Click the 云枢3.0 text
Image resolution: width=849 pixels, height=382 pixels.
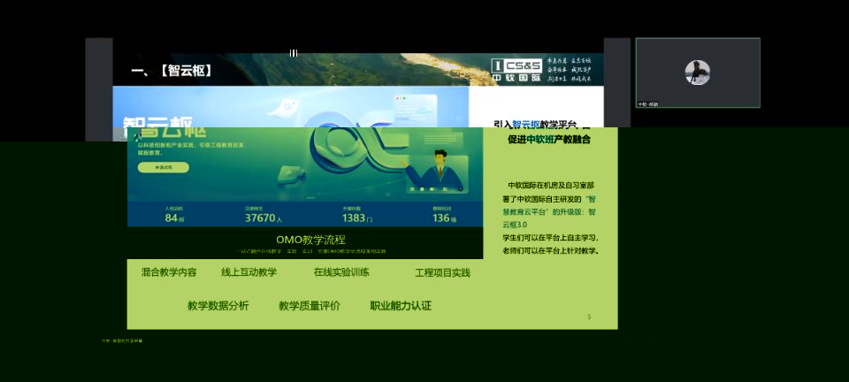click(x=515, y=225)
